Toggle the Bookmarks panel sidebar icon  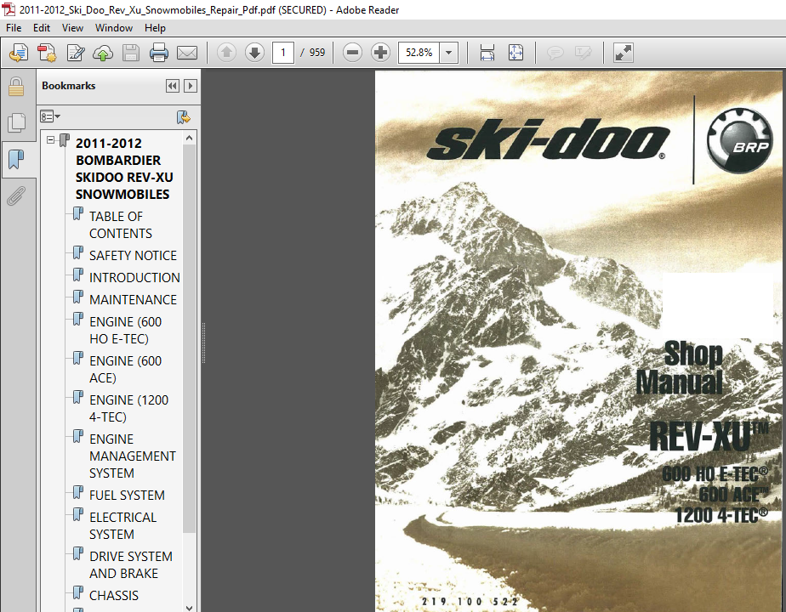[x=16, y=159]
